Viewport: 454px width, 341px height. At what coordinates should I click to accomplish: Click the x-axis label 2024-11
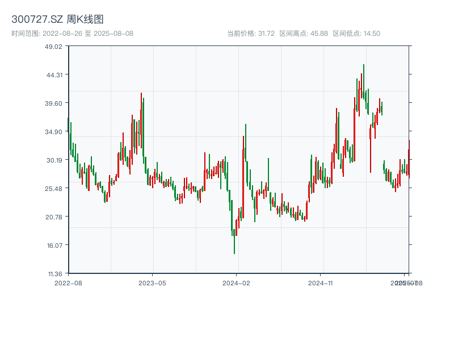coord(321,283)
